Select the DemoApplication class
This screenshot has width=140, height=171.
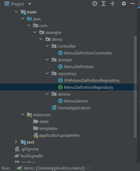74,108
